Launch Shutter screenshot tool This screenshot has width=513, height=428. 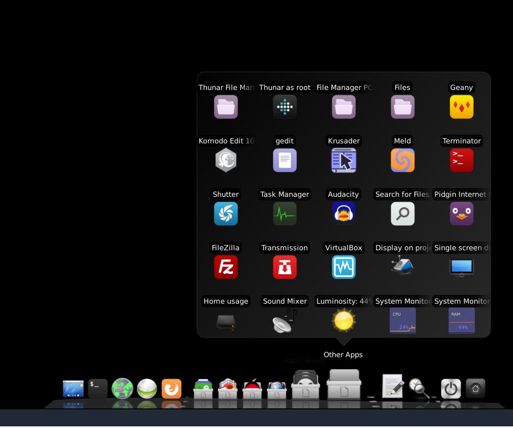tap(226, 214)
